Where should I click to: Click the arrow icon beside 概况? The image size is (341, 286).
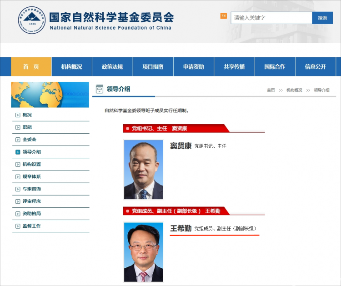coord(18,115)
